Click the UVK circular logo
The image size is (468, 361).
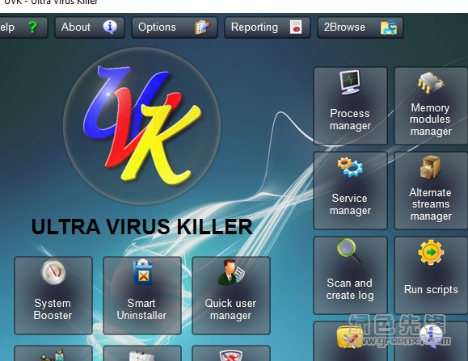coord(142,125)
